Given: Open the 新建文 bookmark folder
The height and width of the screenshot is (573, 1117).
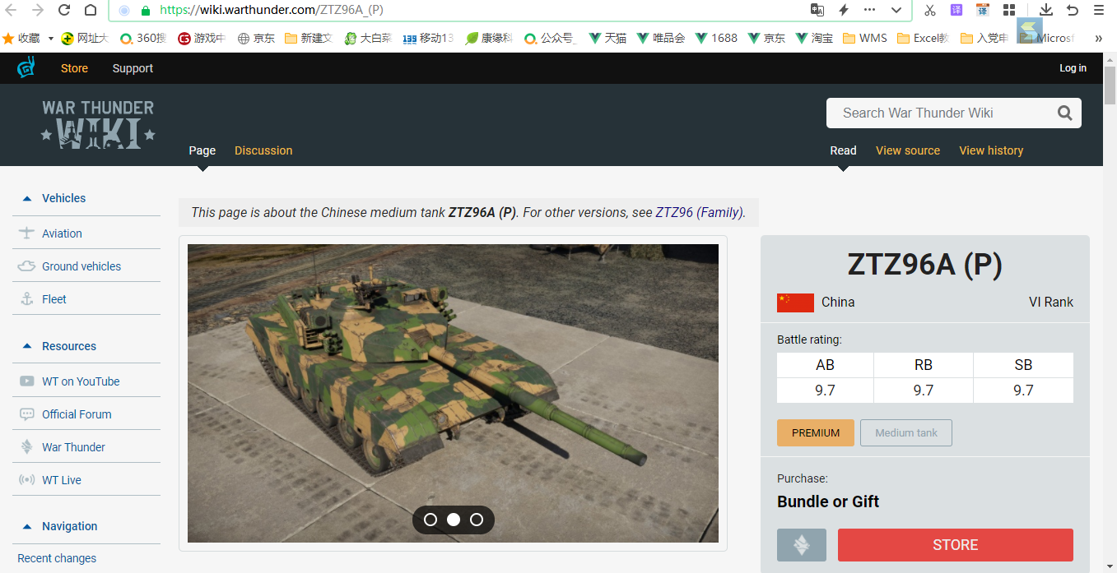Looking at the screenshot, I should pos(309,38).
